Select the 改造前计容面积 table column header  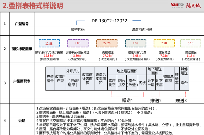[x=87, y=79]
